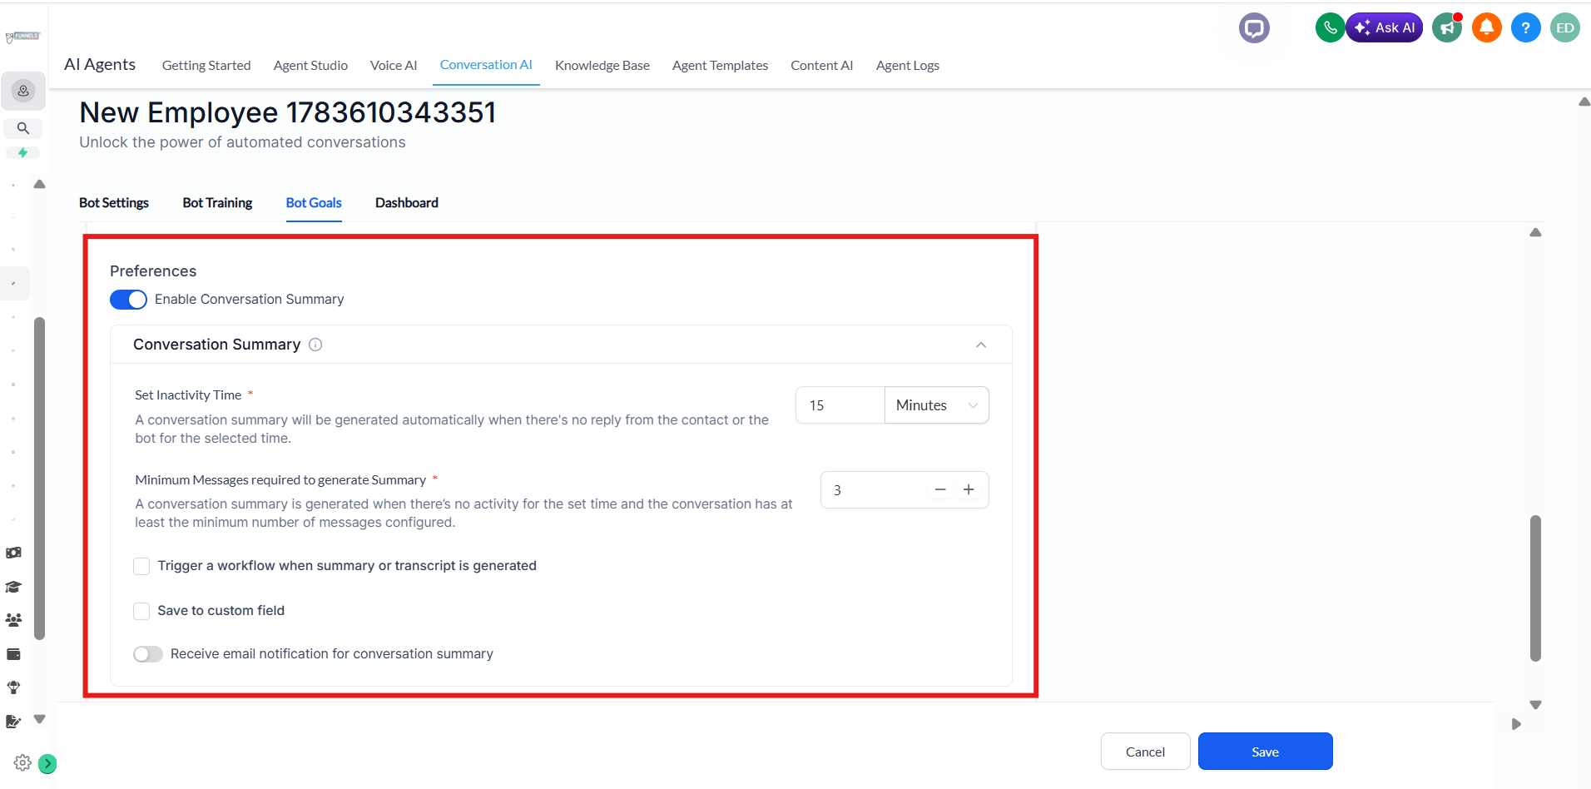Click the blue help question mark icon
The width and height of the screenshot is (1591, 789).
coord(1525,27)
